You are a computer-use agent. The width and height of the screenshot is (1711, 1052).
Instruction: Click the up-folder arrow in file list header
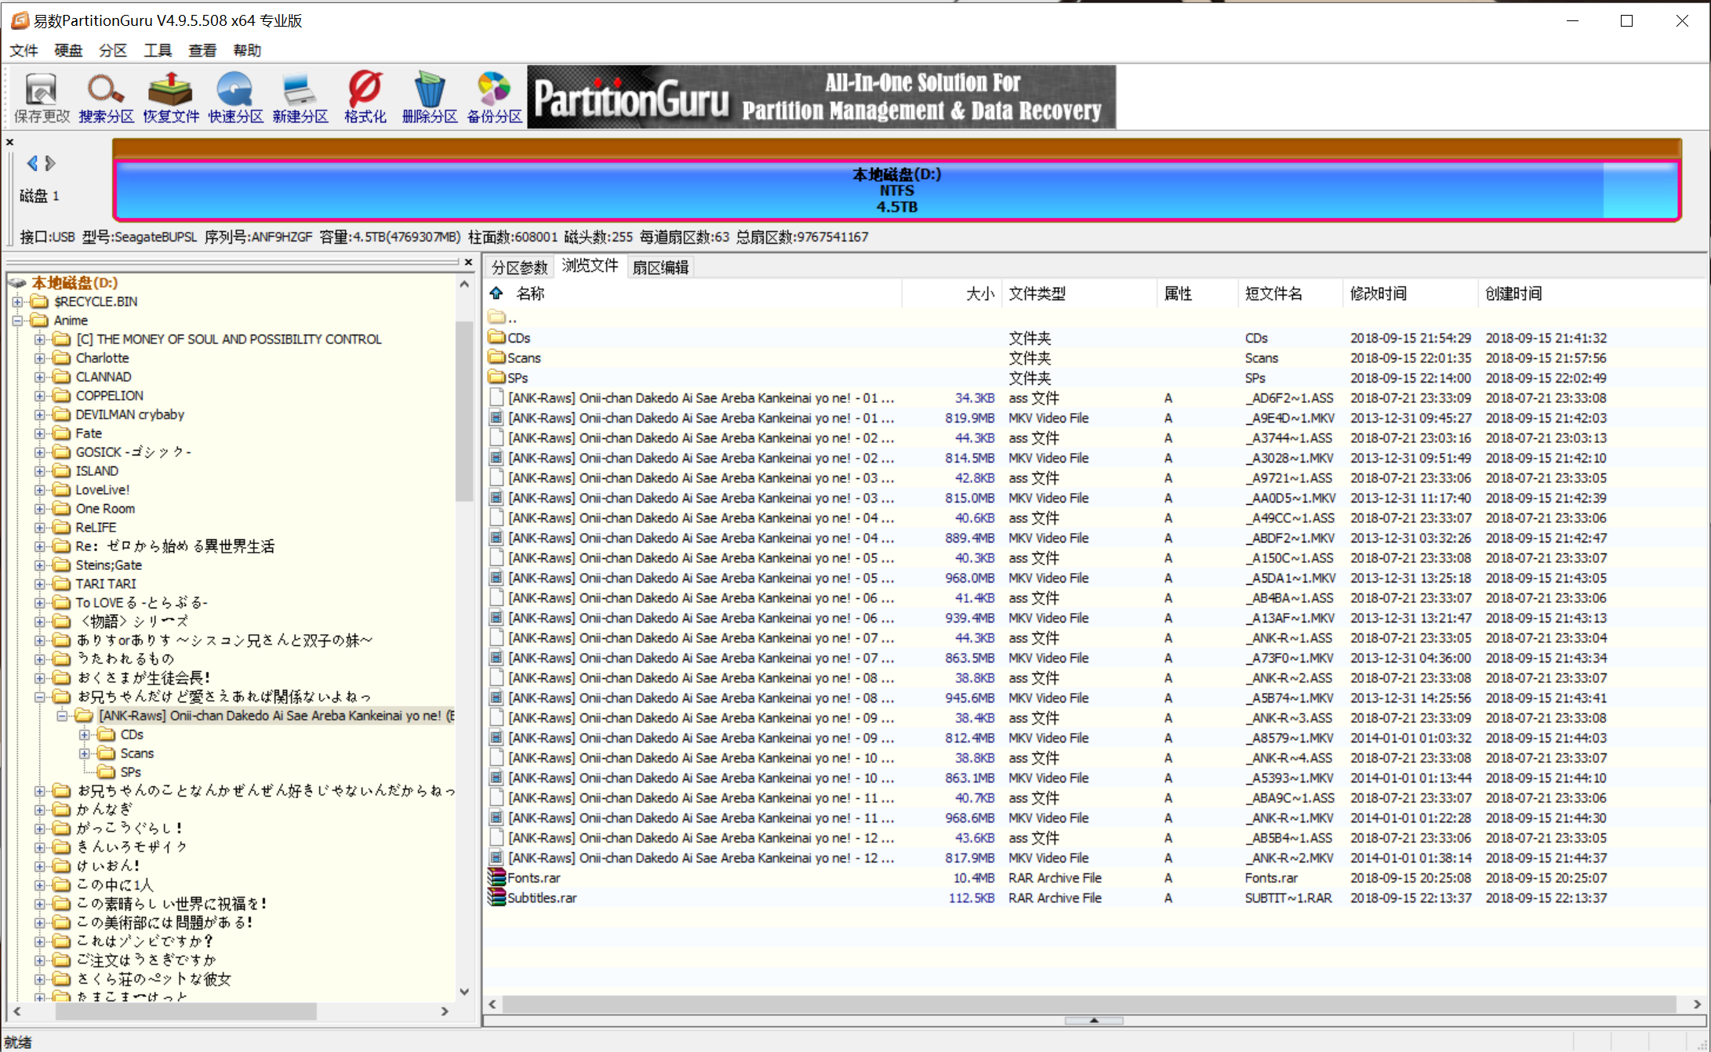point(496,293)
